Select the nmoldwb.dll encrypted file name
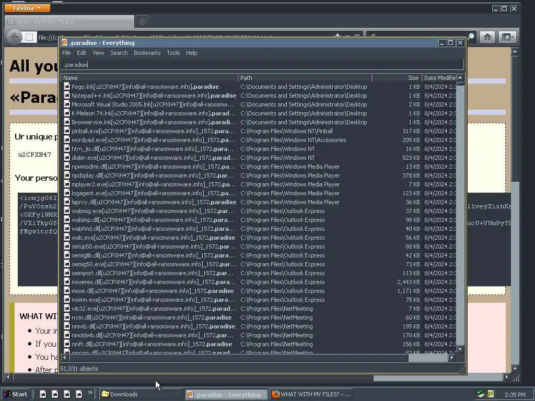This screenshot has height=401, width=535. (x=153, y=335)
